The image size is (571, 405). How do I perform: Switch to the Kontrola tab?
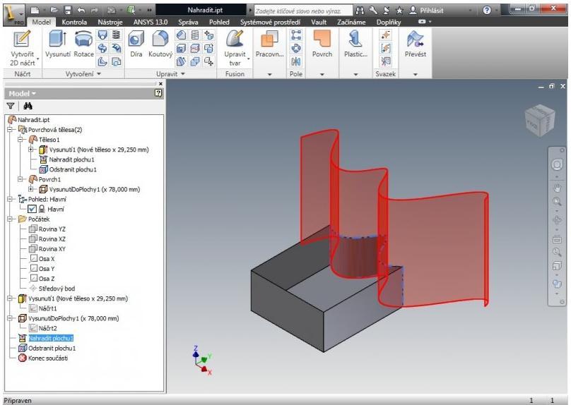click(74, 22)
